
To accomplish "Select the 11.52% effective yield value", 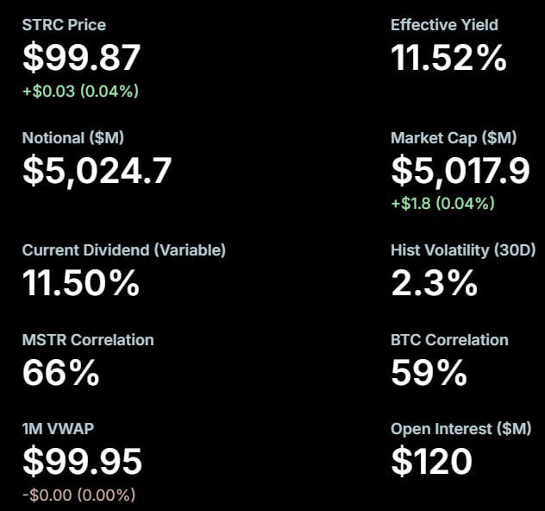I will click(x=448, y=58).
